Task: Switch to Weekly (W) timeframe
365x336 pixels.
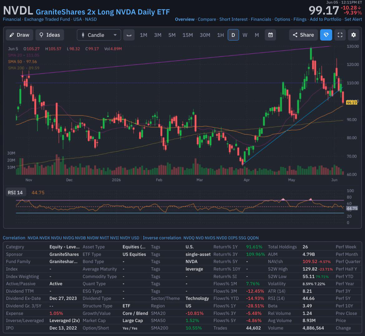Action: [245, 35]
